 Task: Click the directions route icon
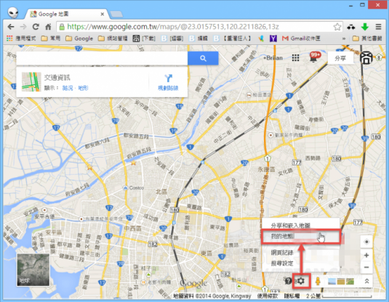point(168,78)
